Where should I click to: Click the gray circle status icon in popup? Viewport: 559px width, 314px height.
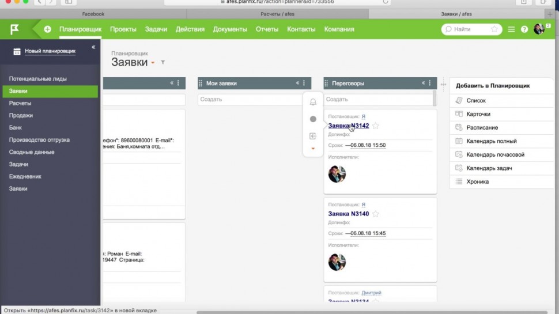point(313,119)
